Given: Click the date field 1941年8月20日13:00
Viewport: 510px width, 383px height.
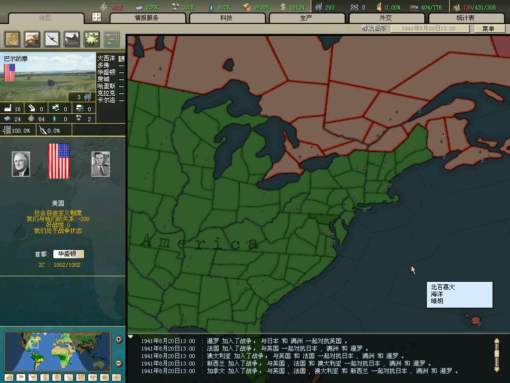Looking at the screenshot, I should point(430,28).
